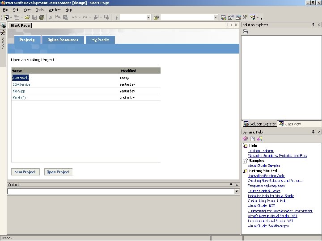Open the File menu
Screen dimensions: 322x241
(x=5, y=10)
